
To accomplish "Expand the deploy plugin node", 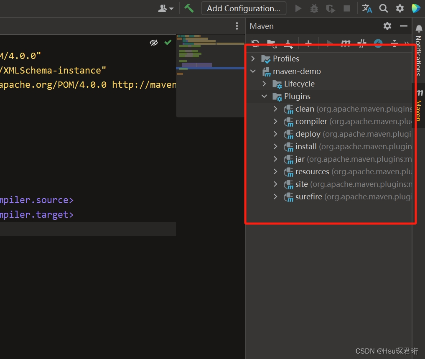I will point(275,134).
